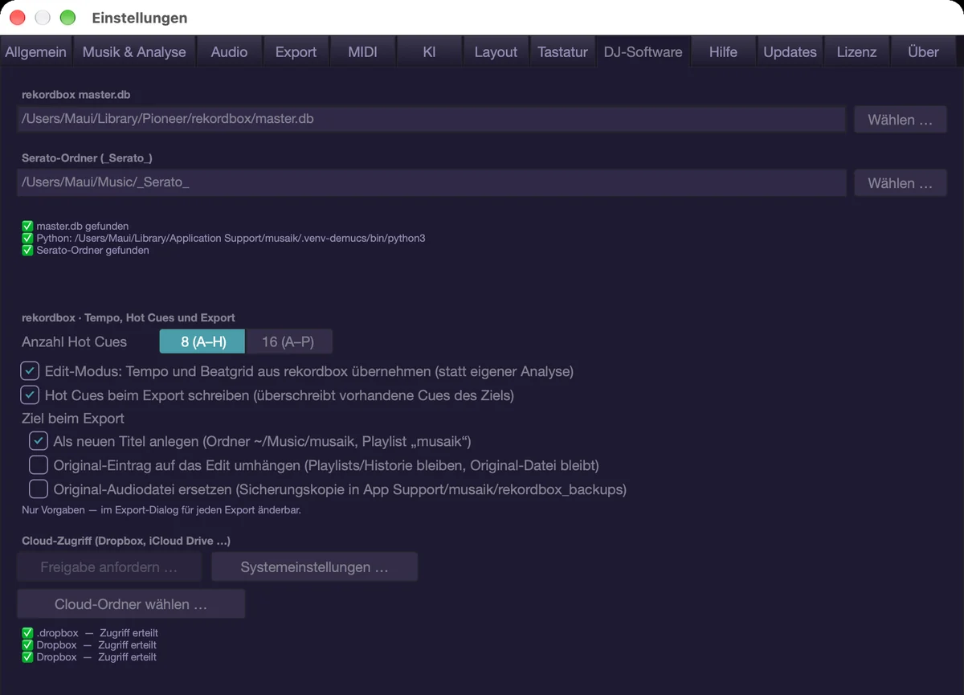Click the Ziel beim Export label
The height and width of the screenshot is (695, 964).
(x=73, y=418)
